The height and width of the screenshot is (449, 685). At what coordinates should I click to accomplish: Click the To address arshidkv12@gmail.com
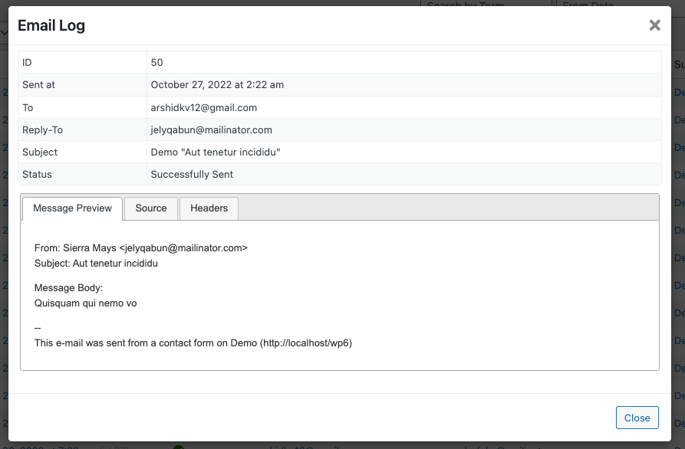click(x=203, y=107)
